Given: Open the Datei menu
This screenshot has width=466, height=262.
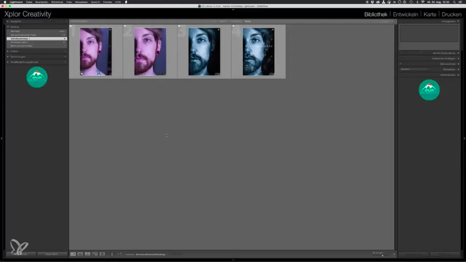Looking at the screenshot, I should point(29,2).
